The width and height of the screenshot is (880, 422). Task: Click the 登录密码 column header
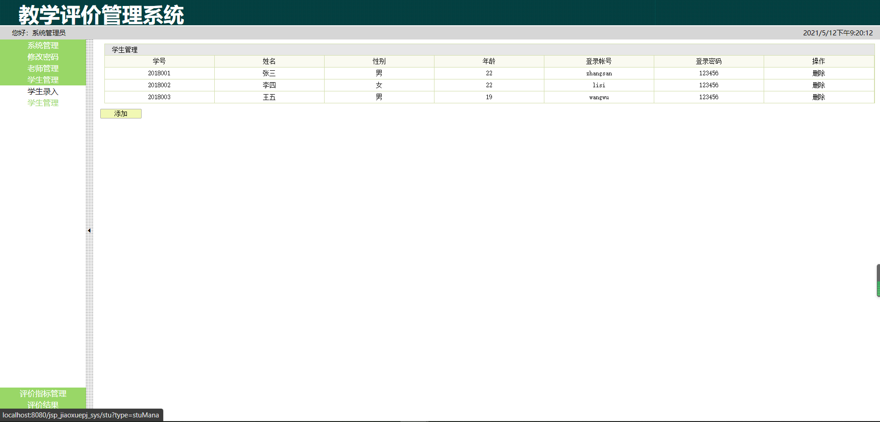pos(709,61)
